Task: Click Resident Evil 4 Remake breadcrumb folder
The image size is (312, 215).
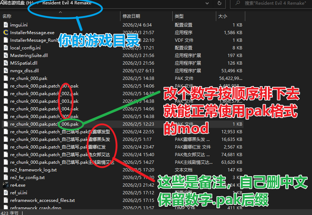Action: 67,3
